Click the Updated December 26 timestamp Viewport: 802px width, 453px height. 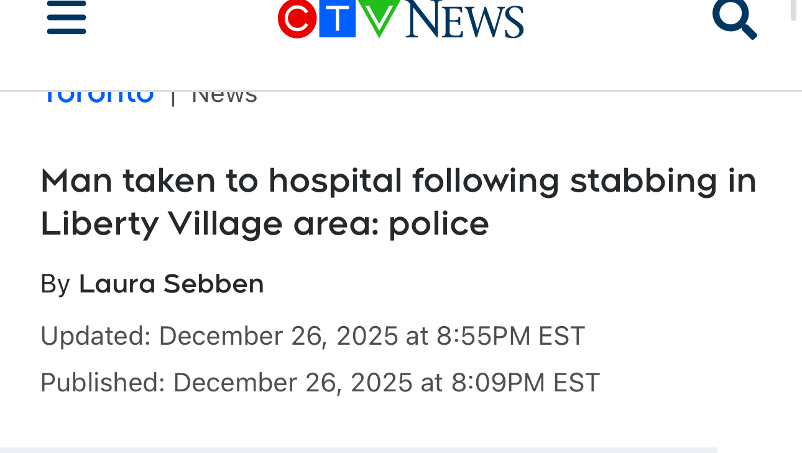(312, 336)
